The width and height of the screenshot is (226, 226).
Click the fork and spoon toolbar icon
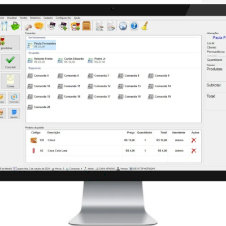pos(4,26)
